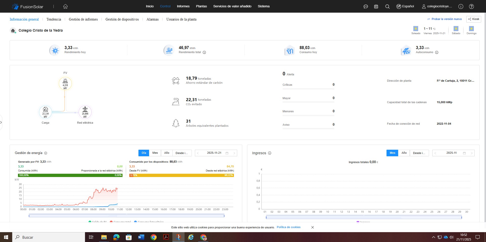Click the about info icon in header
The image size is (486, 242).
coord(461,7)
